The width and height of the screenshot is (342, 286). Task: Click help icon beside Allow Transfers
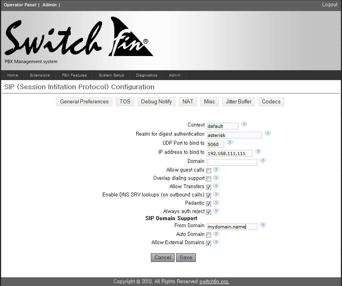(216, 186)
